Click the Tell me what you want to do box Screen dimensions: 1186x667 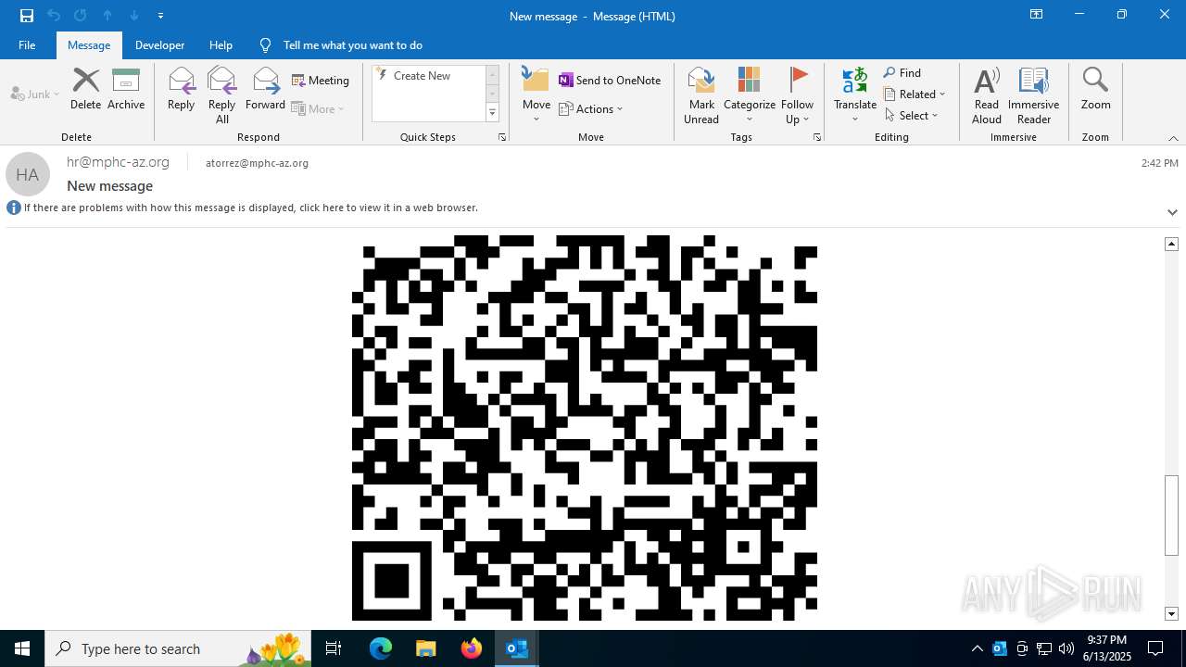(352, 45)
